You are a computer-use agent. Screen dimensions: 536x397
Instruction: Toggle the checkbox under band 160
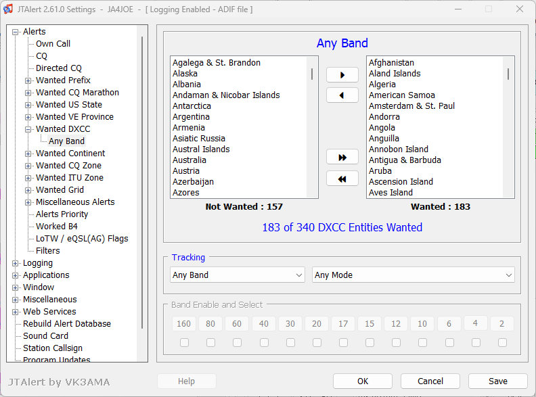tap(184, 342)
